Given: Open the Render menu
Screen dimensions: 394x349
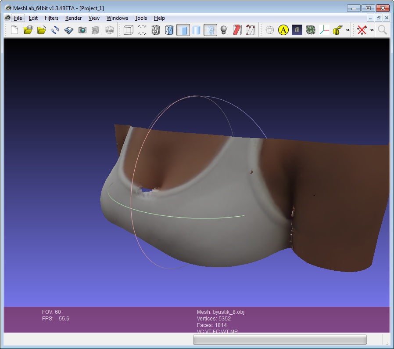Looking at the screenshot, I should (73, 18).
